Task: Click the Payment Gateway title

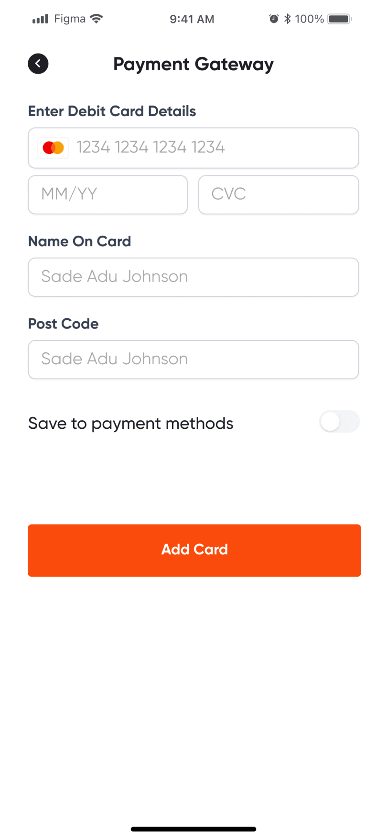Action: 193,64
